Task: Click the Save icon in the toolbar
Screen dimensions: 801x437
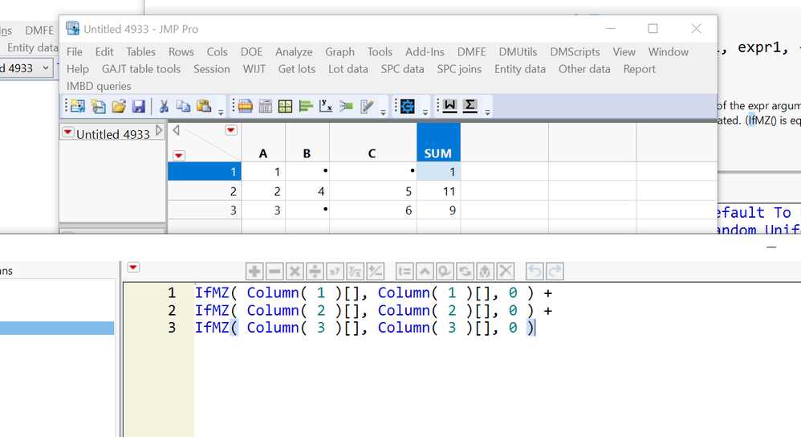Action: (138, 106)
